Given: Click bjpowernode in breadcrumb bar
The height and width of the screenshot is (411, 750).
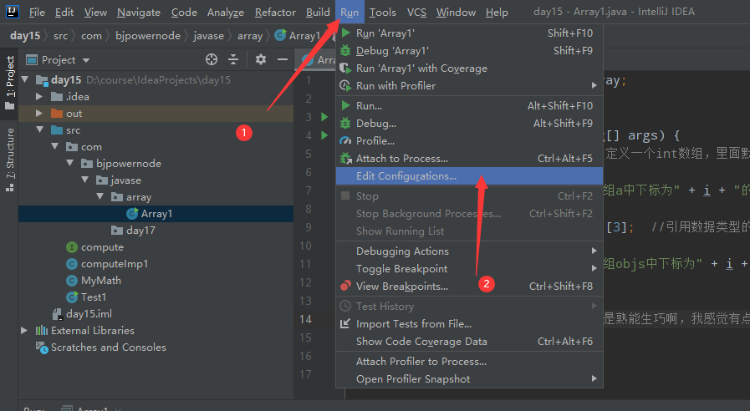Looking at the screenshot, I should 148,36.
